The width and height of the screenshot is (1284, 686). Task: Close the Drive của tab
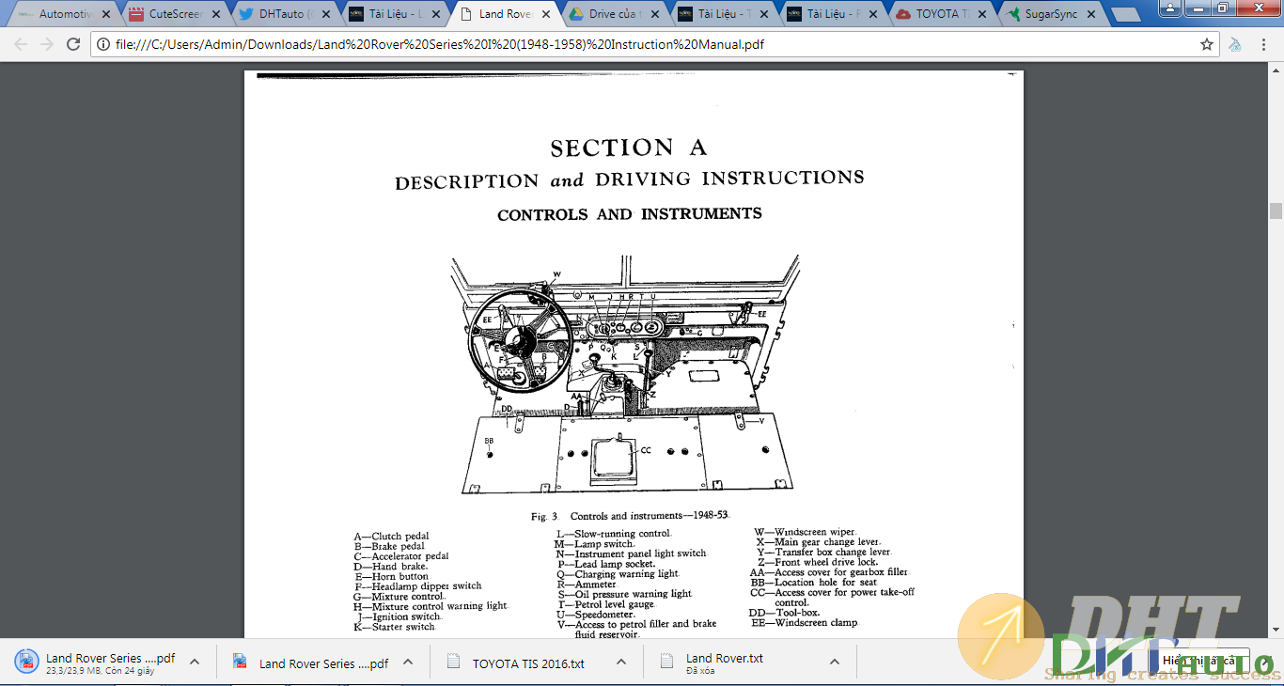[x=653, y=14]
